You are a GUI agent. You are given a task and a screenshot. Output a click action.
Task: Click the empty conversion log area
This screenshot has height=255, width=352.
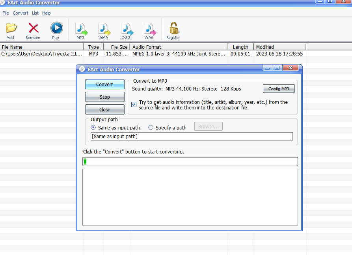tap(190, 197)
